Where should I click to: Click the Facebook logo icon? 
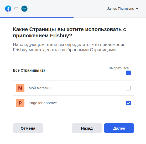point(8,9)
